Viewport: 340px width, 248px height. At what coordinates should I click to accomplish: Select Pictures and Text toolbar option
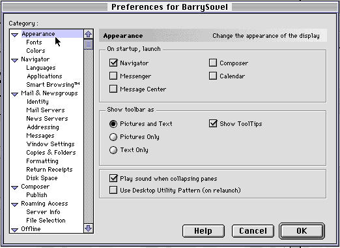(113, 124)
